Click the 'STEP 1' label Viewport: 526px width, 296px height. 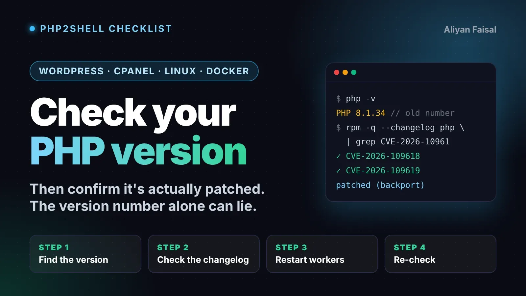(x=54, y=247)
